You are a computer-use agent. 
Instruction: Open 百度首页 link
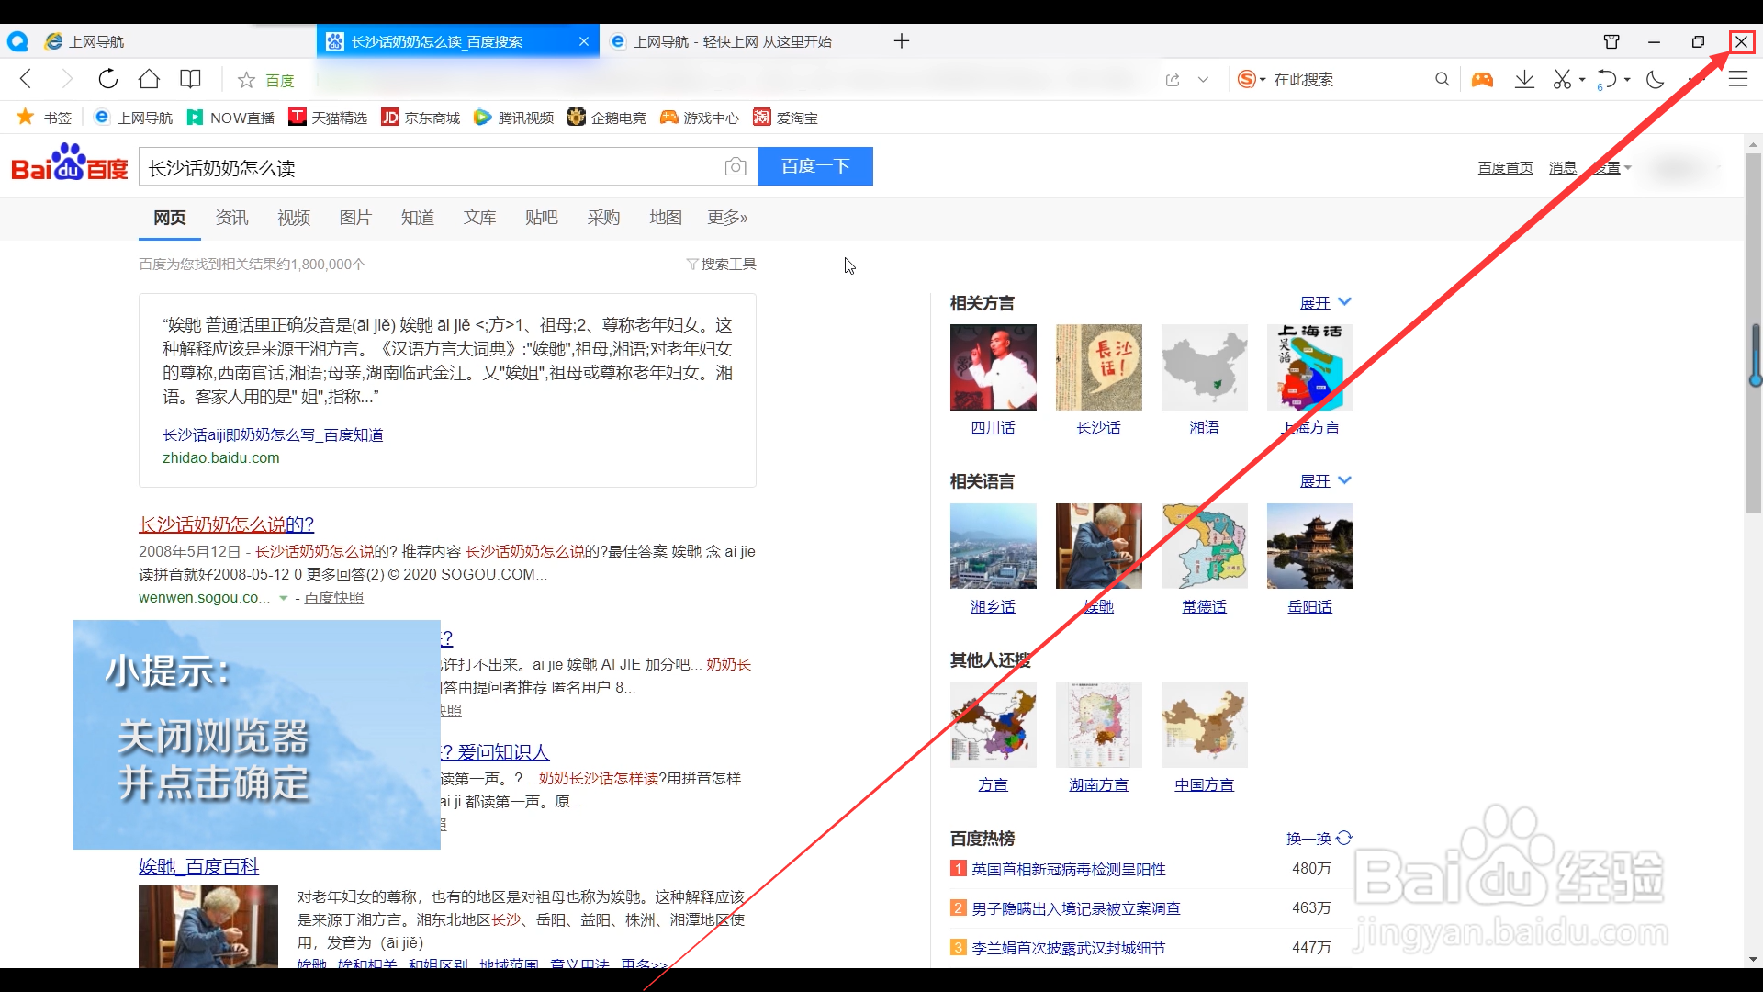click(1506, 168)
